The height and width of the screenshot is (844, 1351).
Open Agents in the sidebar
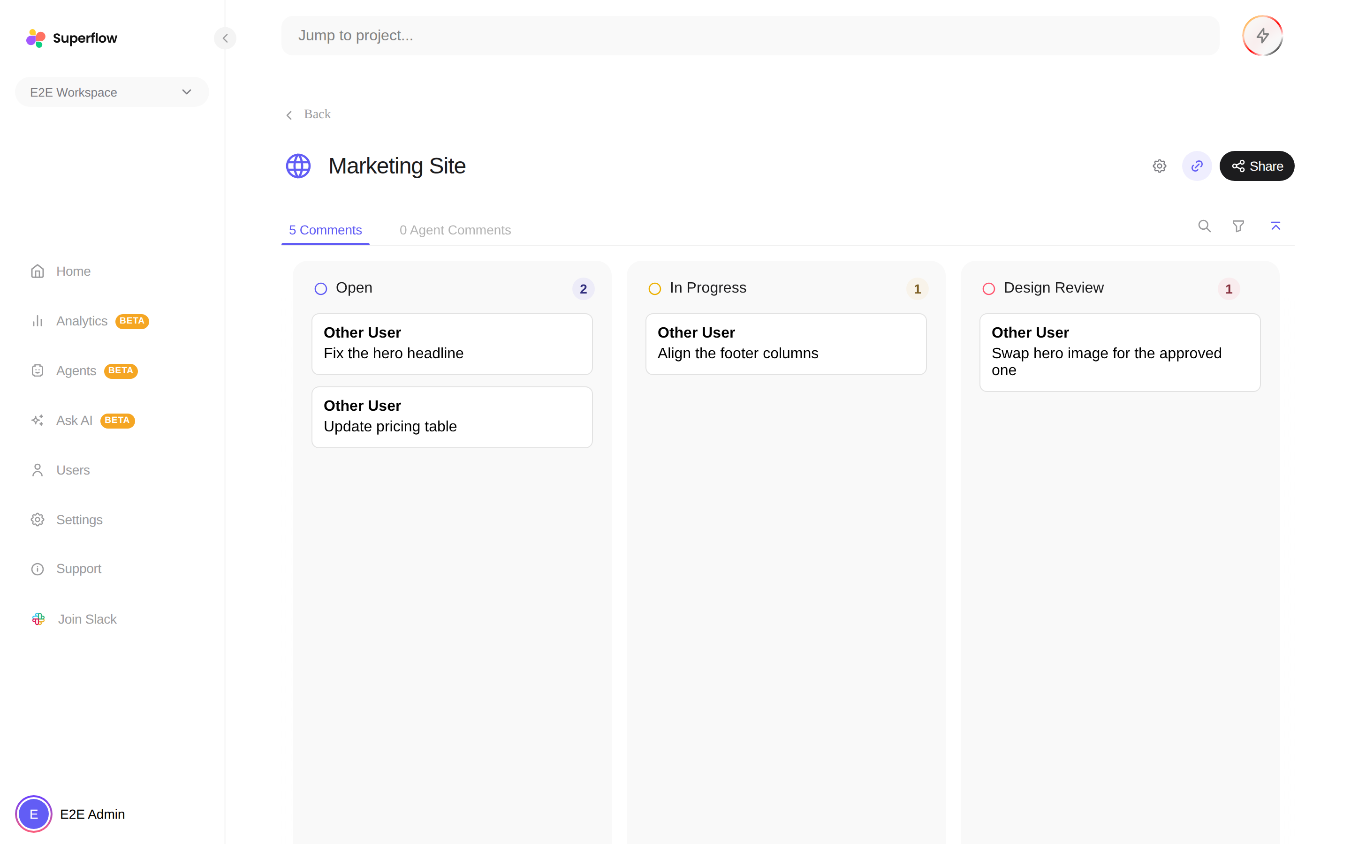76,370
